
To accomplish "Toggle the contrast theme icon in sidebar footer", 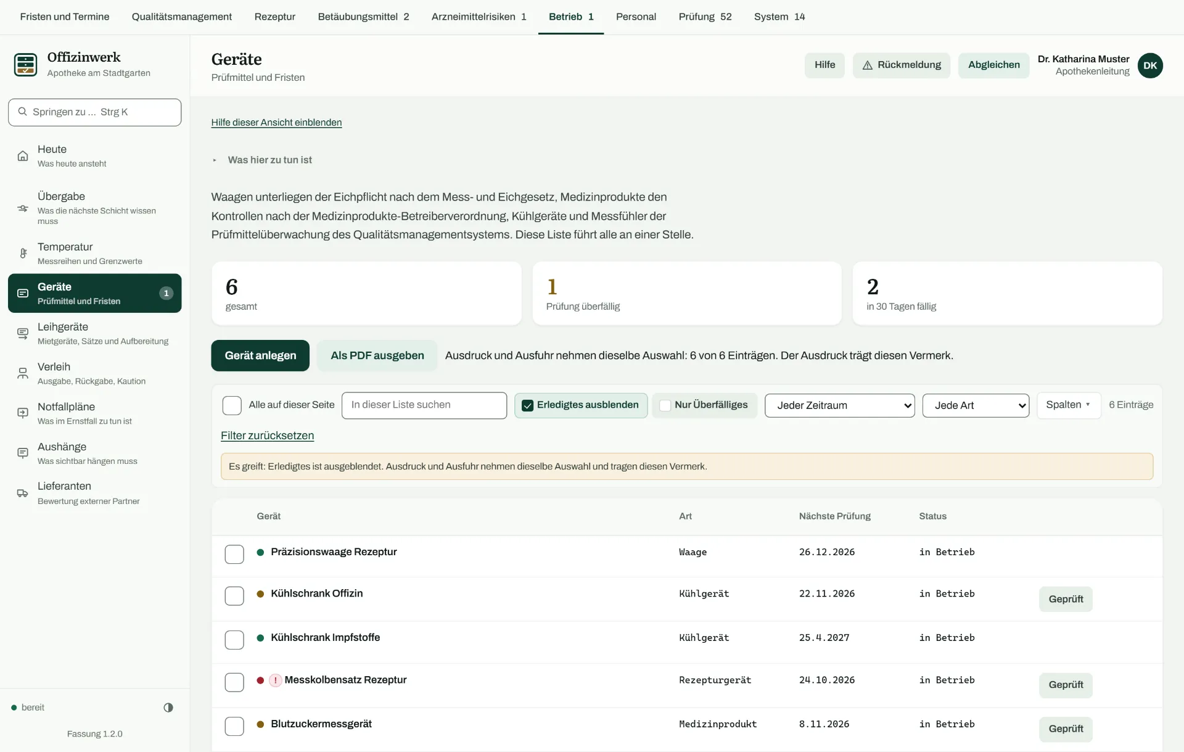I will pyautogui.click(x=168, y=708).
